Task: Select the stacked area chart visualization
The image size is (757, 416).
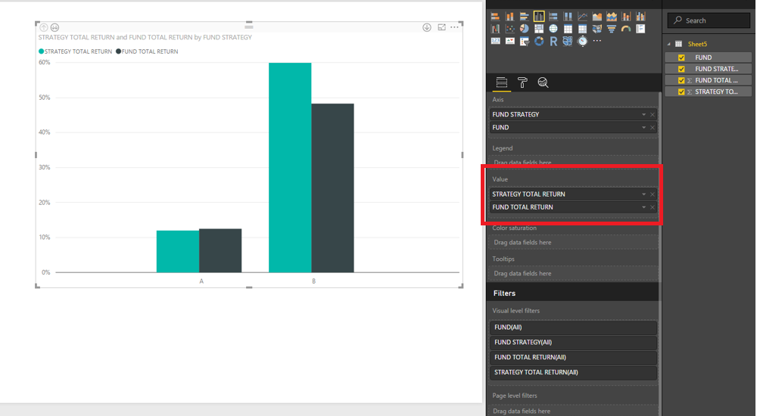Action: tap(612, 17)
